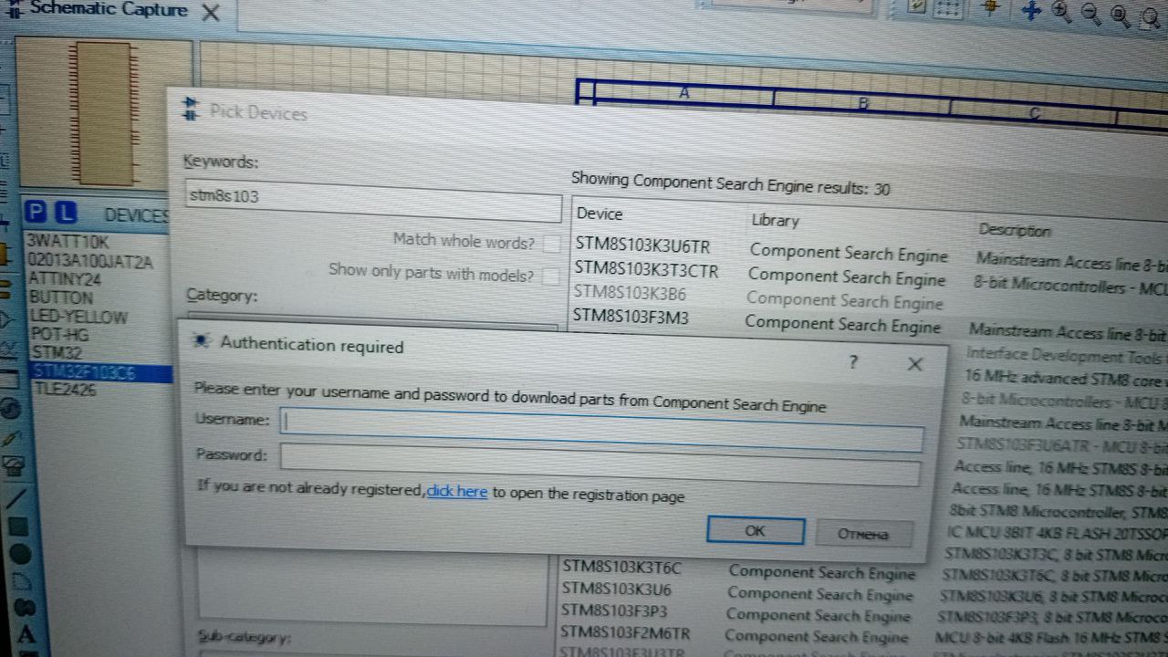Select STM8S103K3B6 search result
Viewport: 1168px width, 657px height.
pos(630,294)
